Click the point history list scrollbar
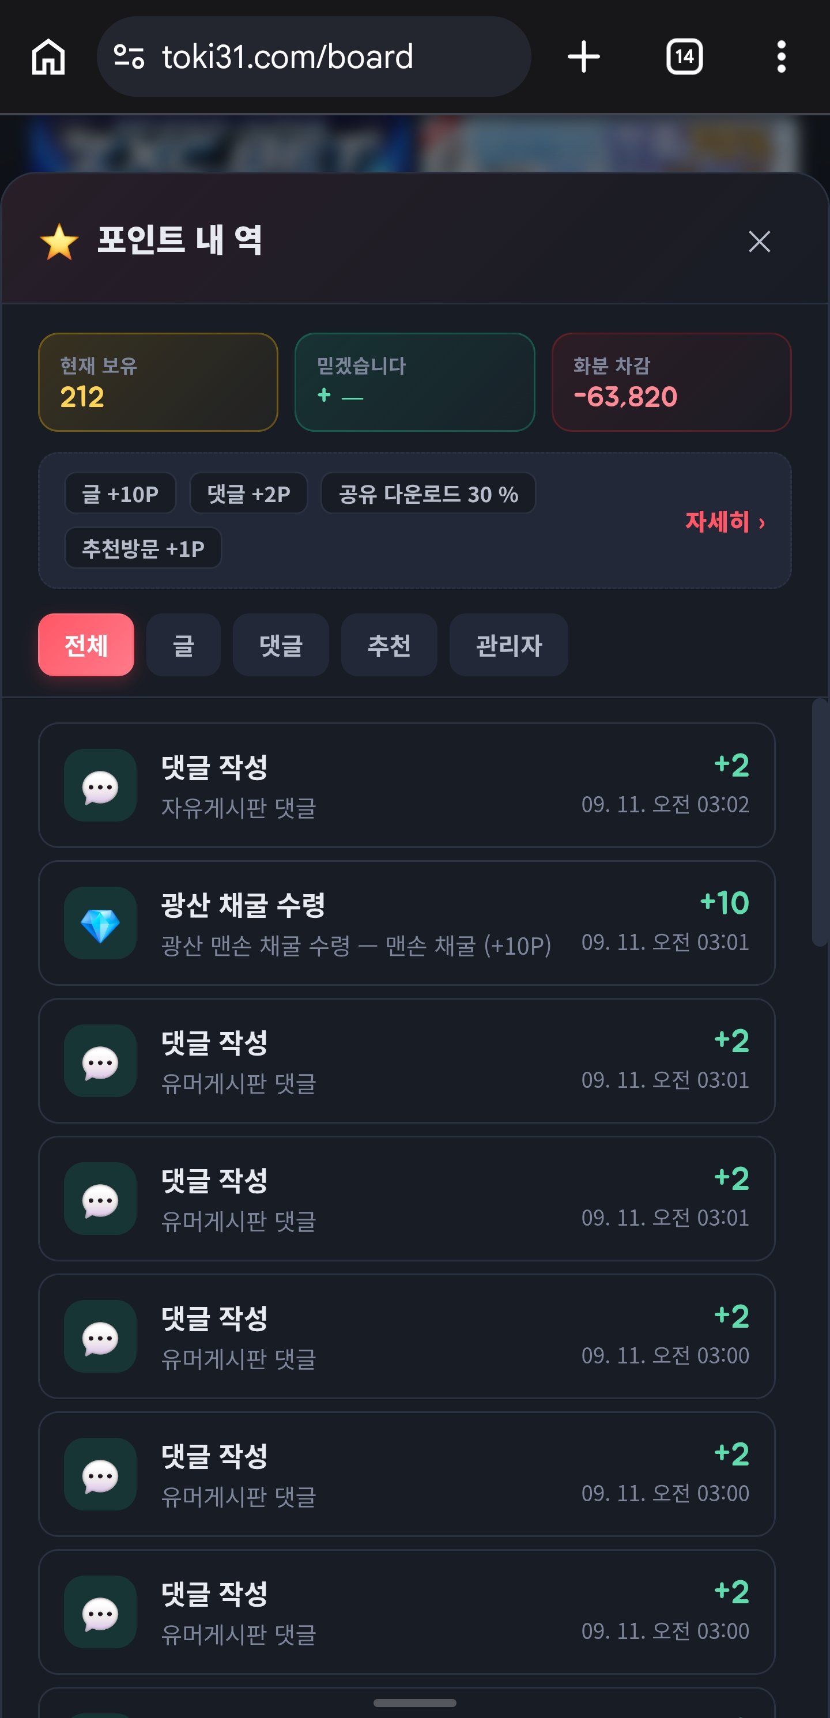The width and height of the screenshot is (830, 1718). 819,822
